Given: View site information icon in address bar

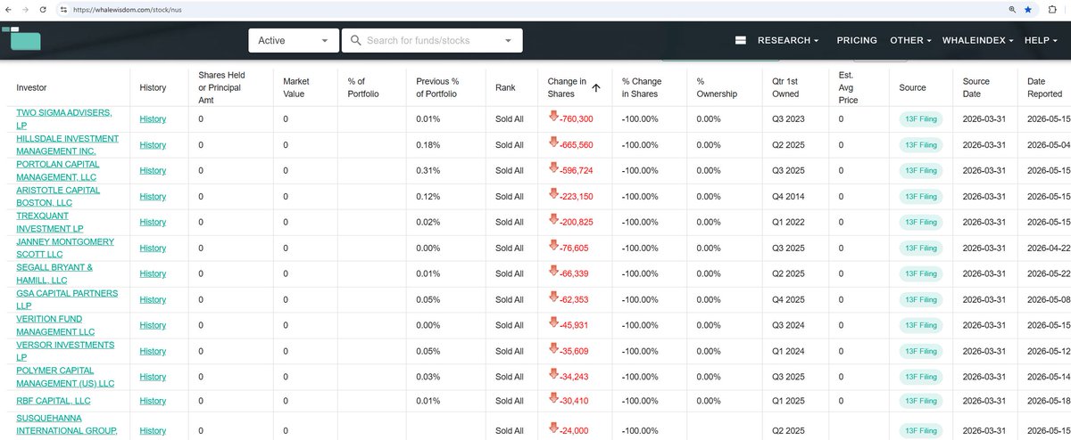Looking at the screenshot, I should click(x=62, y=8).
